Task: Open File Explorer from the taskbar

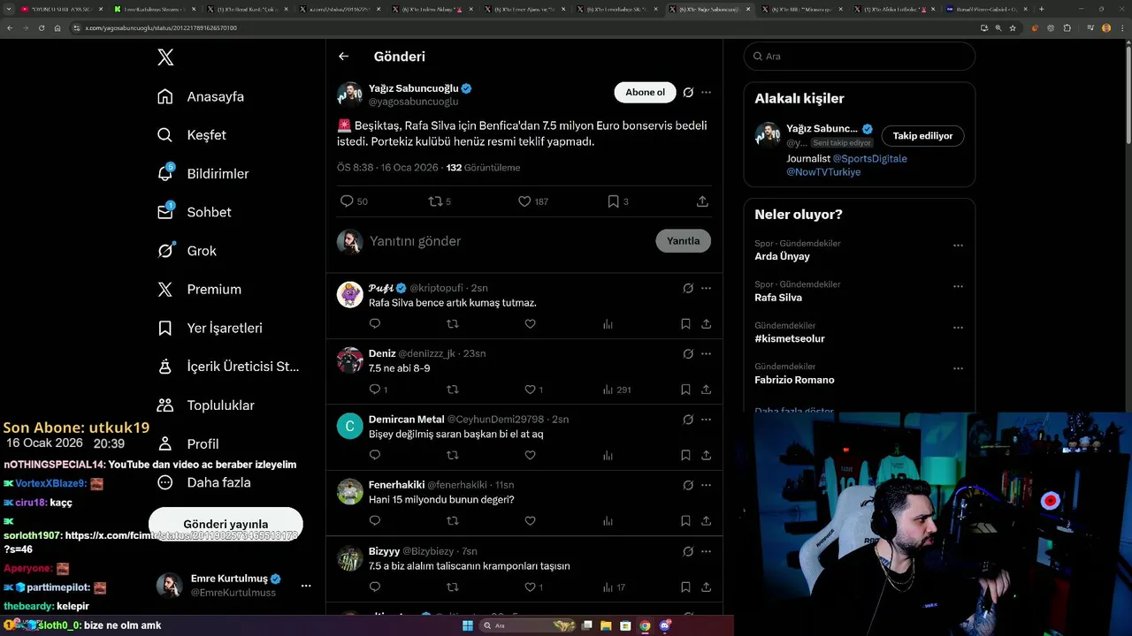Action: 606,626
